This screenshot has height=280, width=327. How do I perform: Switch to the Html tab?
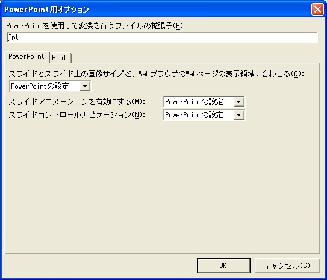pyautogui.click(x=60, y=58)
